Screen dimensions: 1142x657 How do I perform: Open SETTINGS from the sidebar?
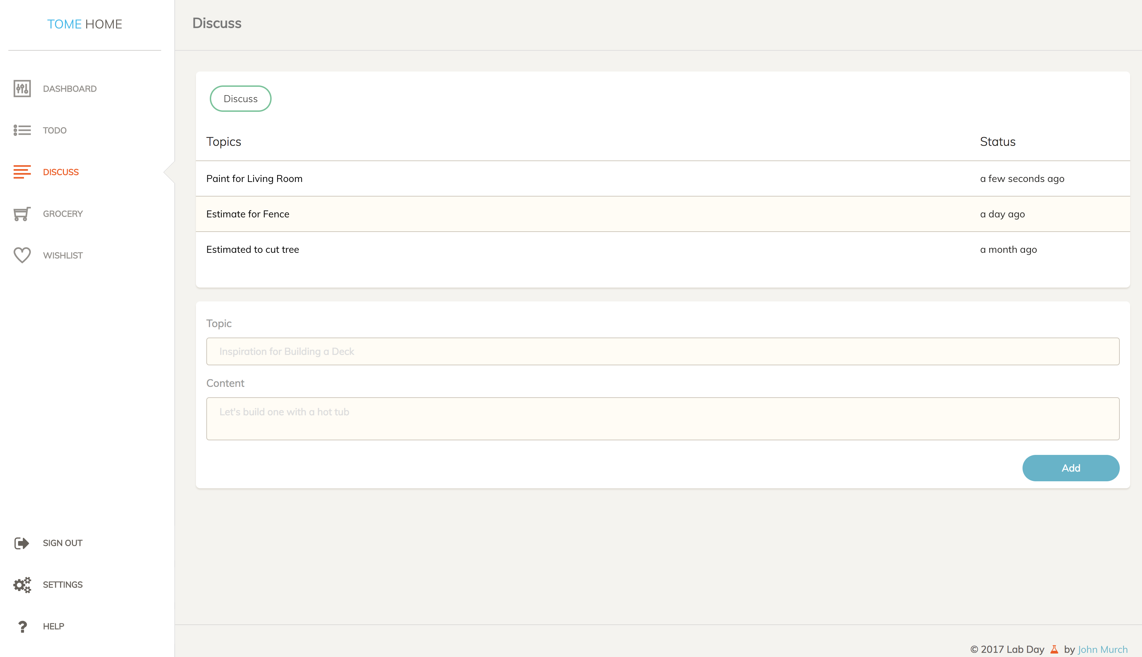(63, 585)
